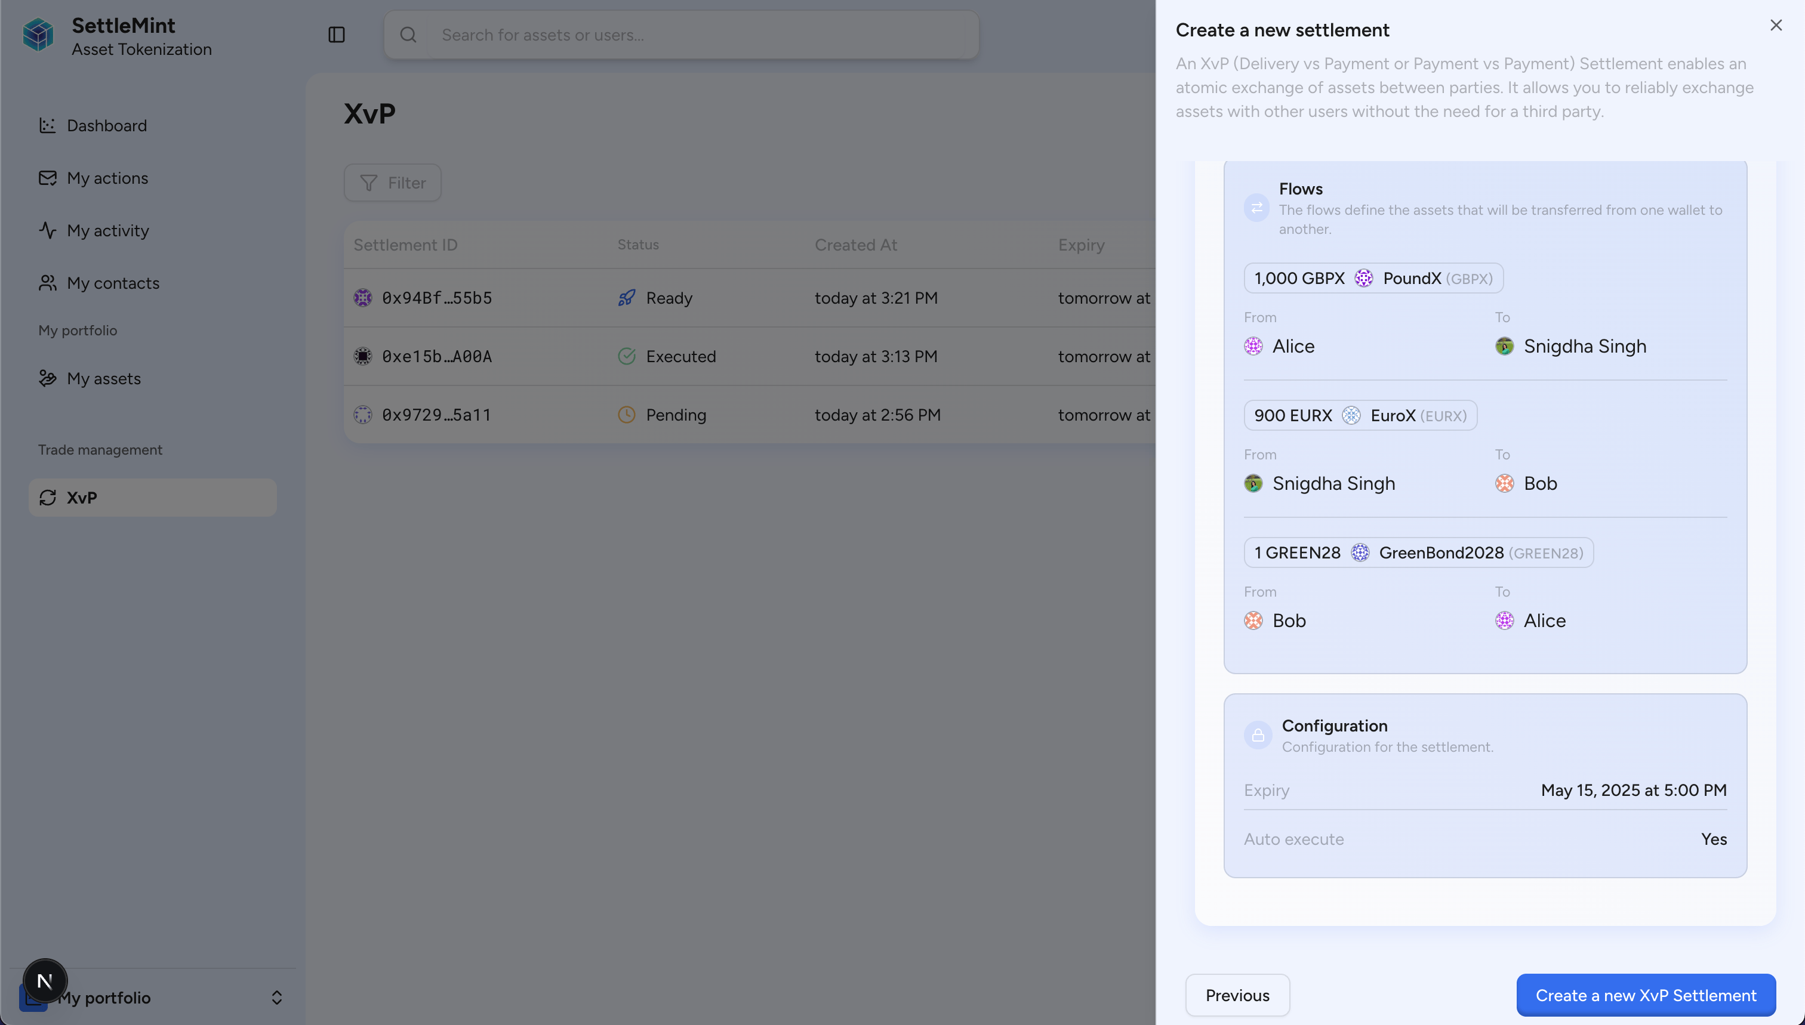The height and width of the screenshot is (1025, 1805).
Task: Open the Filter options
Action: tap(392, 183)
